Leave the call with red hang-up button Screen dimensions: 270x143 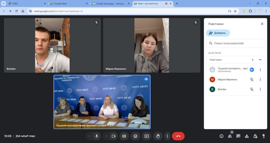[178, 136]
